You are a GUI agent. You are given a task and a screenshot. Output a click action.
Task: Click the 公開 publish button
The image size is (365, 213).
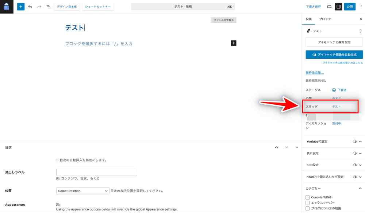(350, 7)
